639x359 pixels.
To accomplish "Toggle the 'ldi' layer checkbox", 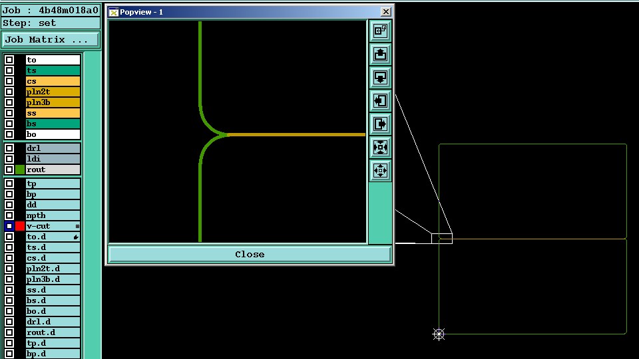I will coord(9,159).
